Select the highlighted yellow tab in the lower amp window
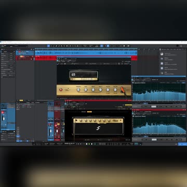This screenshot has height=187, width=187. tap(89, 112)
